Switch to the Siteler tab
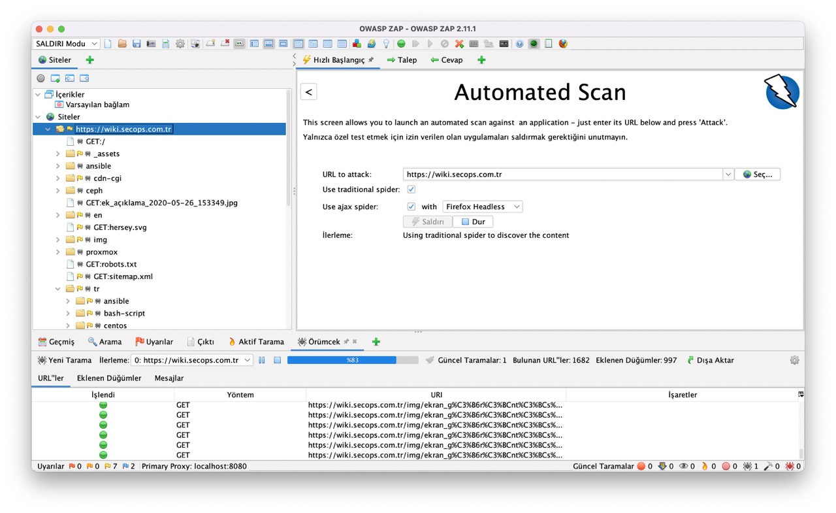The width and height of the screenshot is (836, 513). tap(55, 60)
